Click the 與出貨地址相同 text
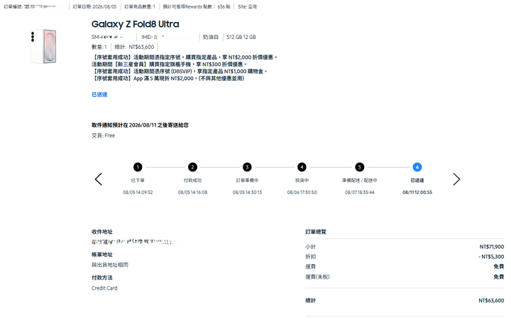This screenshot has height=323, width=511. pos(110,265)
